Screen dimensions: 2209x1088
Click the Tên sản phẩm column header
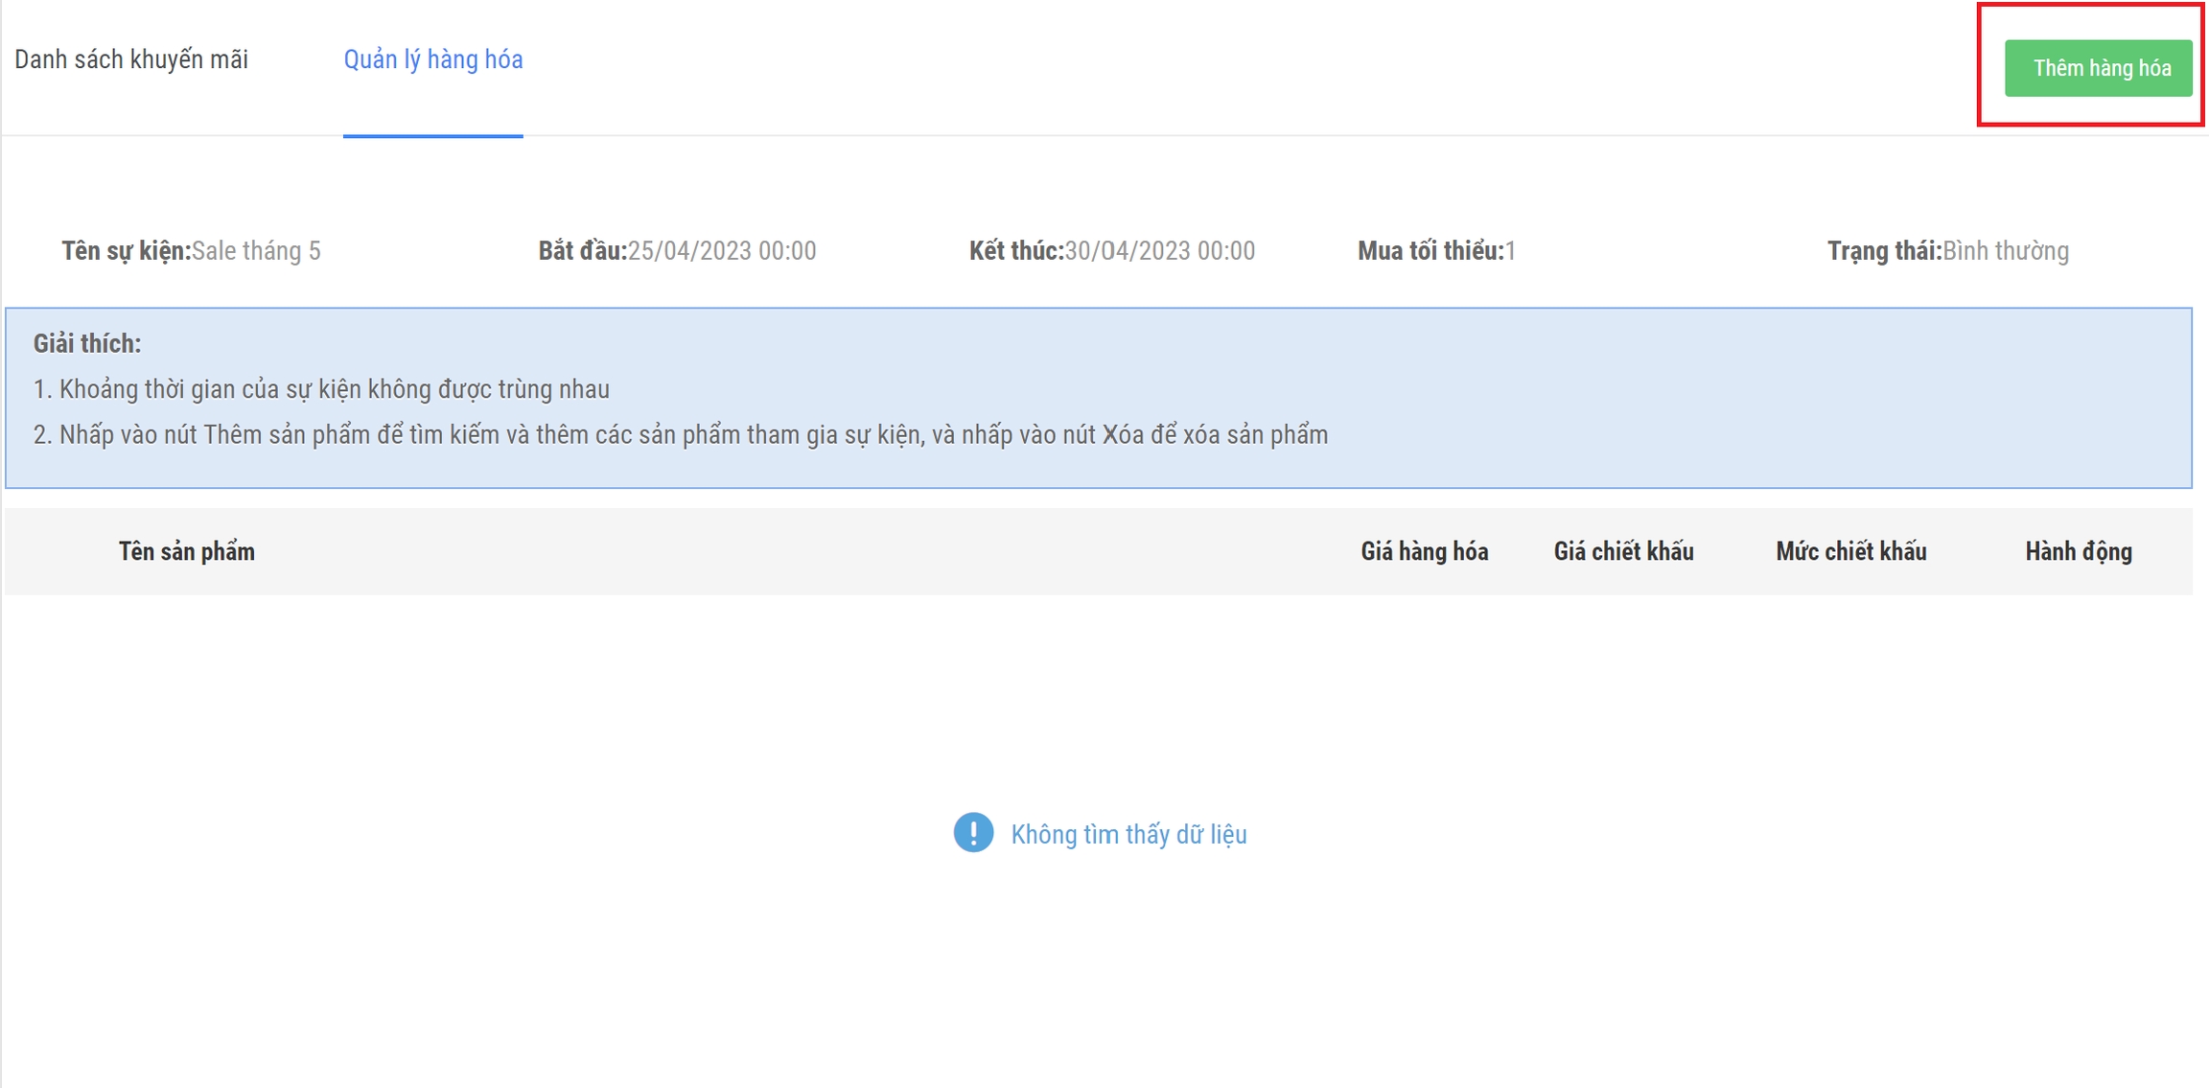point(186,552)
